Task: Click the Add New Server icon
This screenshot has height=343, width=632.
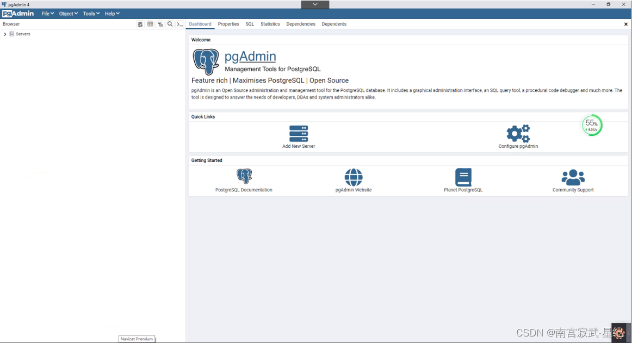Action: (299, 133)
